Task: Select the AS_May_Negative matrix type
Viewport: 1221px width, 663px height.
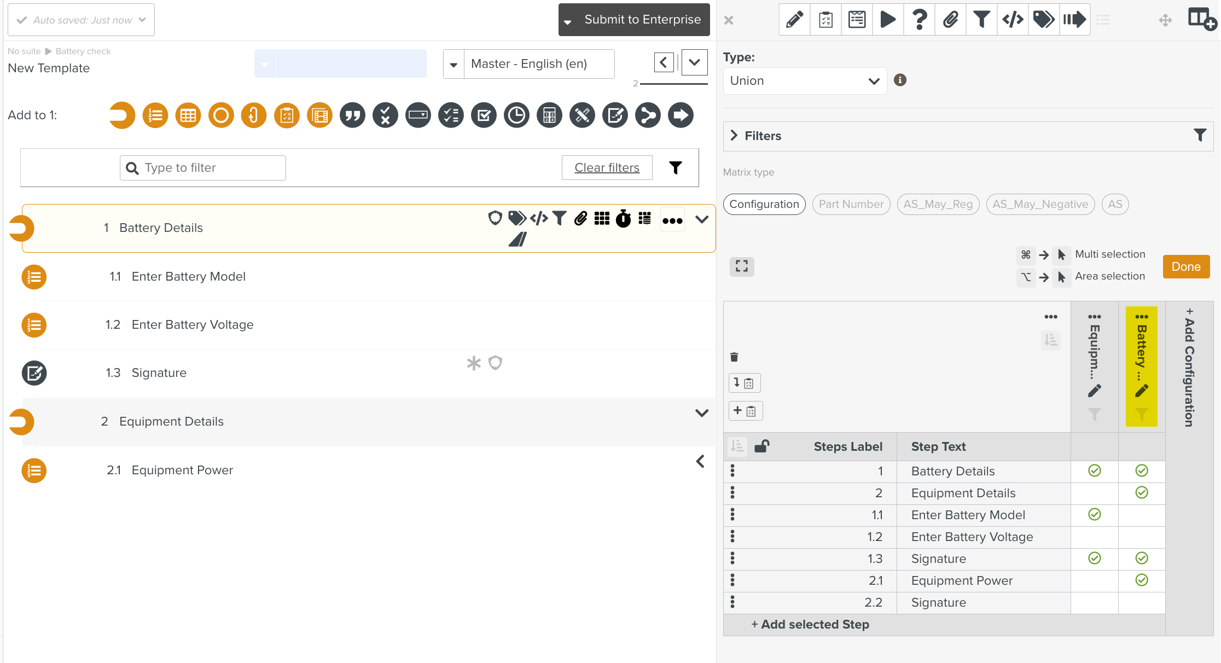Action: point(1040,204)
